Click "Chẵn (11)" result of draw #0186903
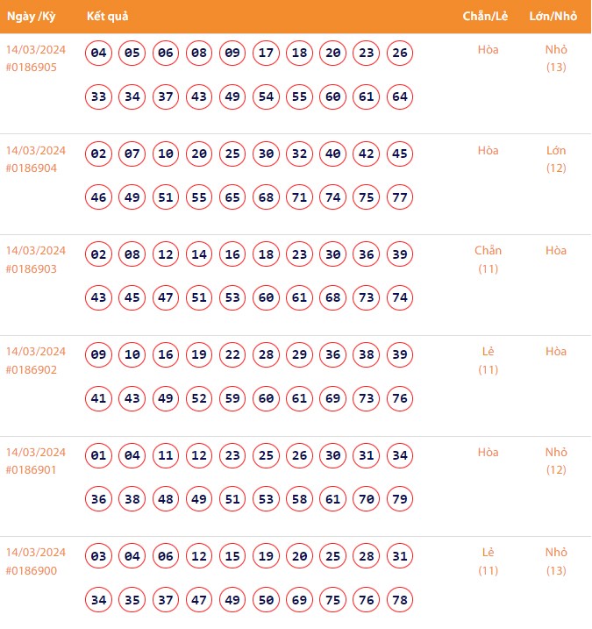Screen dimensions: 592x629 click(x=489, y=260)
